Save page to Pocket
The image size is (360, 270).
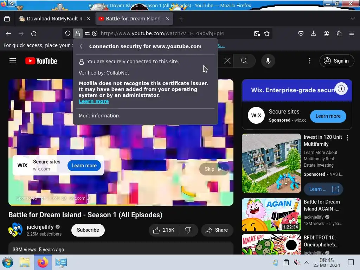click(301, 33)
